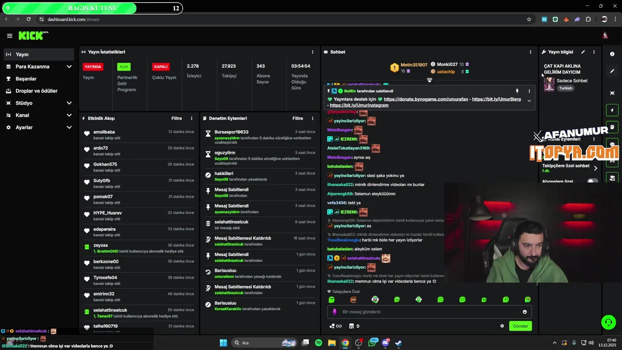This screenshot has width=622, height=350.
Task: Click the AÇIK Partnerlik Gelir Programı badge
Action: [124, 67]
